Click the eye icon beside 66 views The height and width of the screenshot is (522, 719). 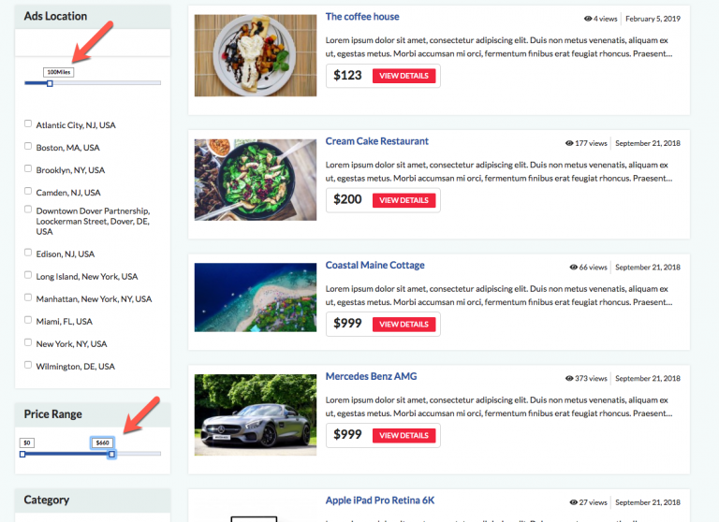click(573, 268)
